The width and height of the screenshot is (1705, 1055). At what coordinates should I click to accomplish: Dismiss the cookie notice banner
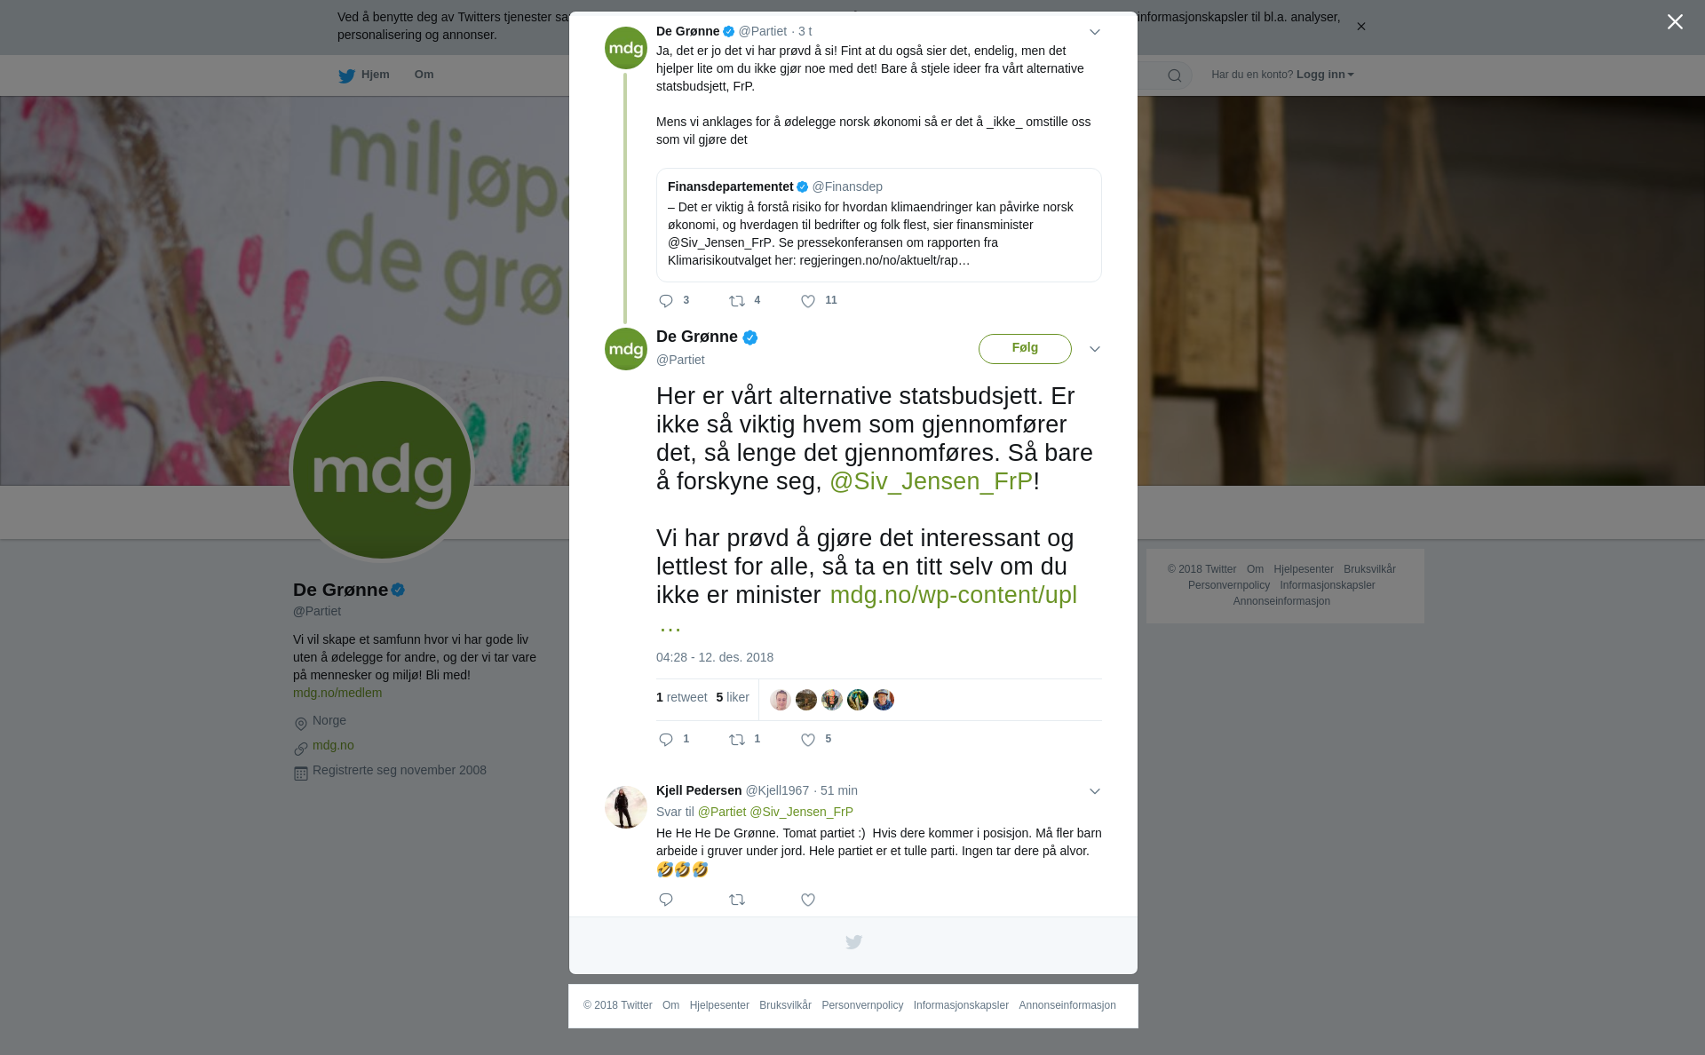click(1360, 27)
